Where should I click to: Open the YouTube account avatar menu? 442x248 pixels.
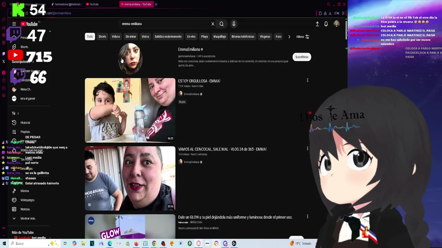pos(336,24)
